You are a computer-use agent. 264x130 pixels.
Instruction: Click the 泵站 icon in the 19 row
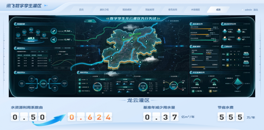228,54
